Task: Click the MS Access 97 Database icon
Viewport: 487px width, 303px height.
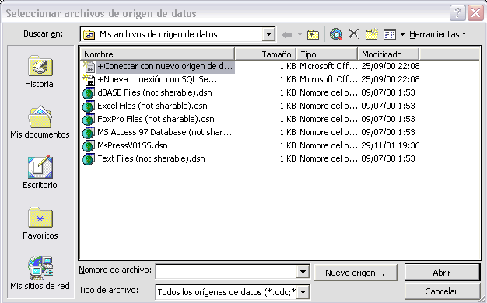Action: click(89, 133)
